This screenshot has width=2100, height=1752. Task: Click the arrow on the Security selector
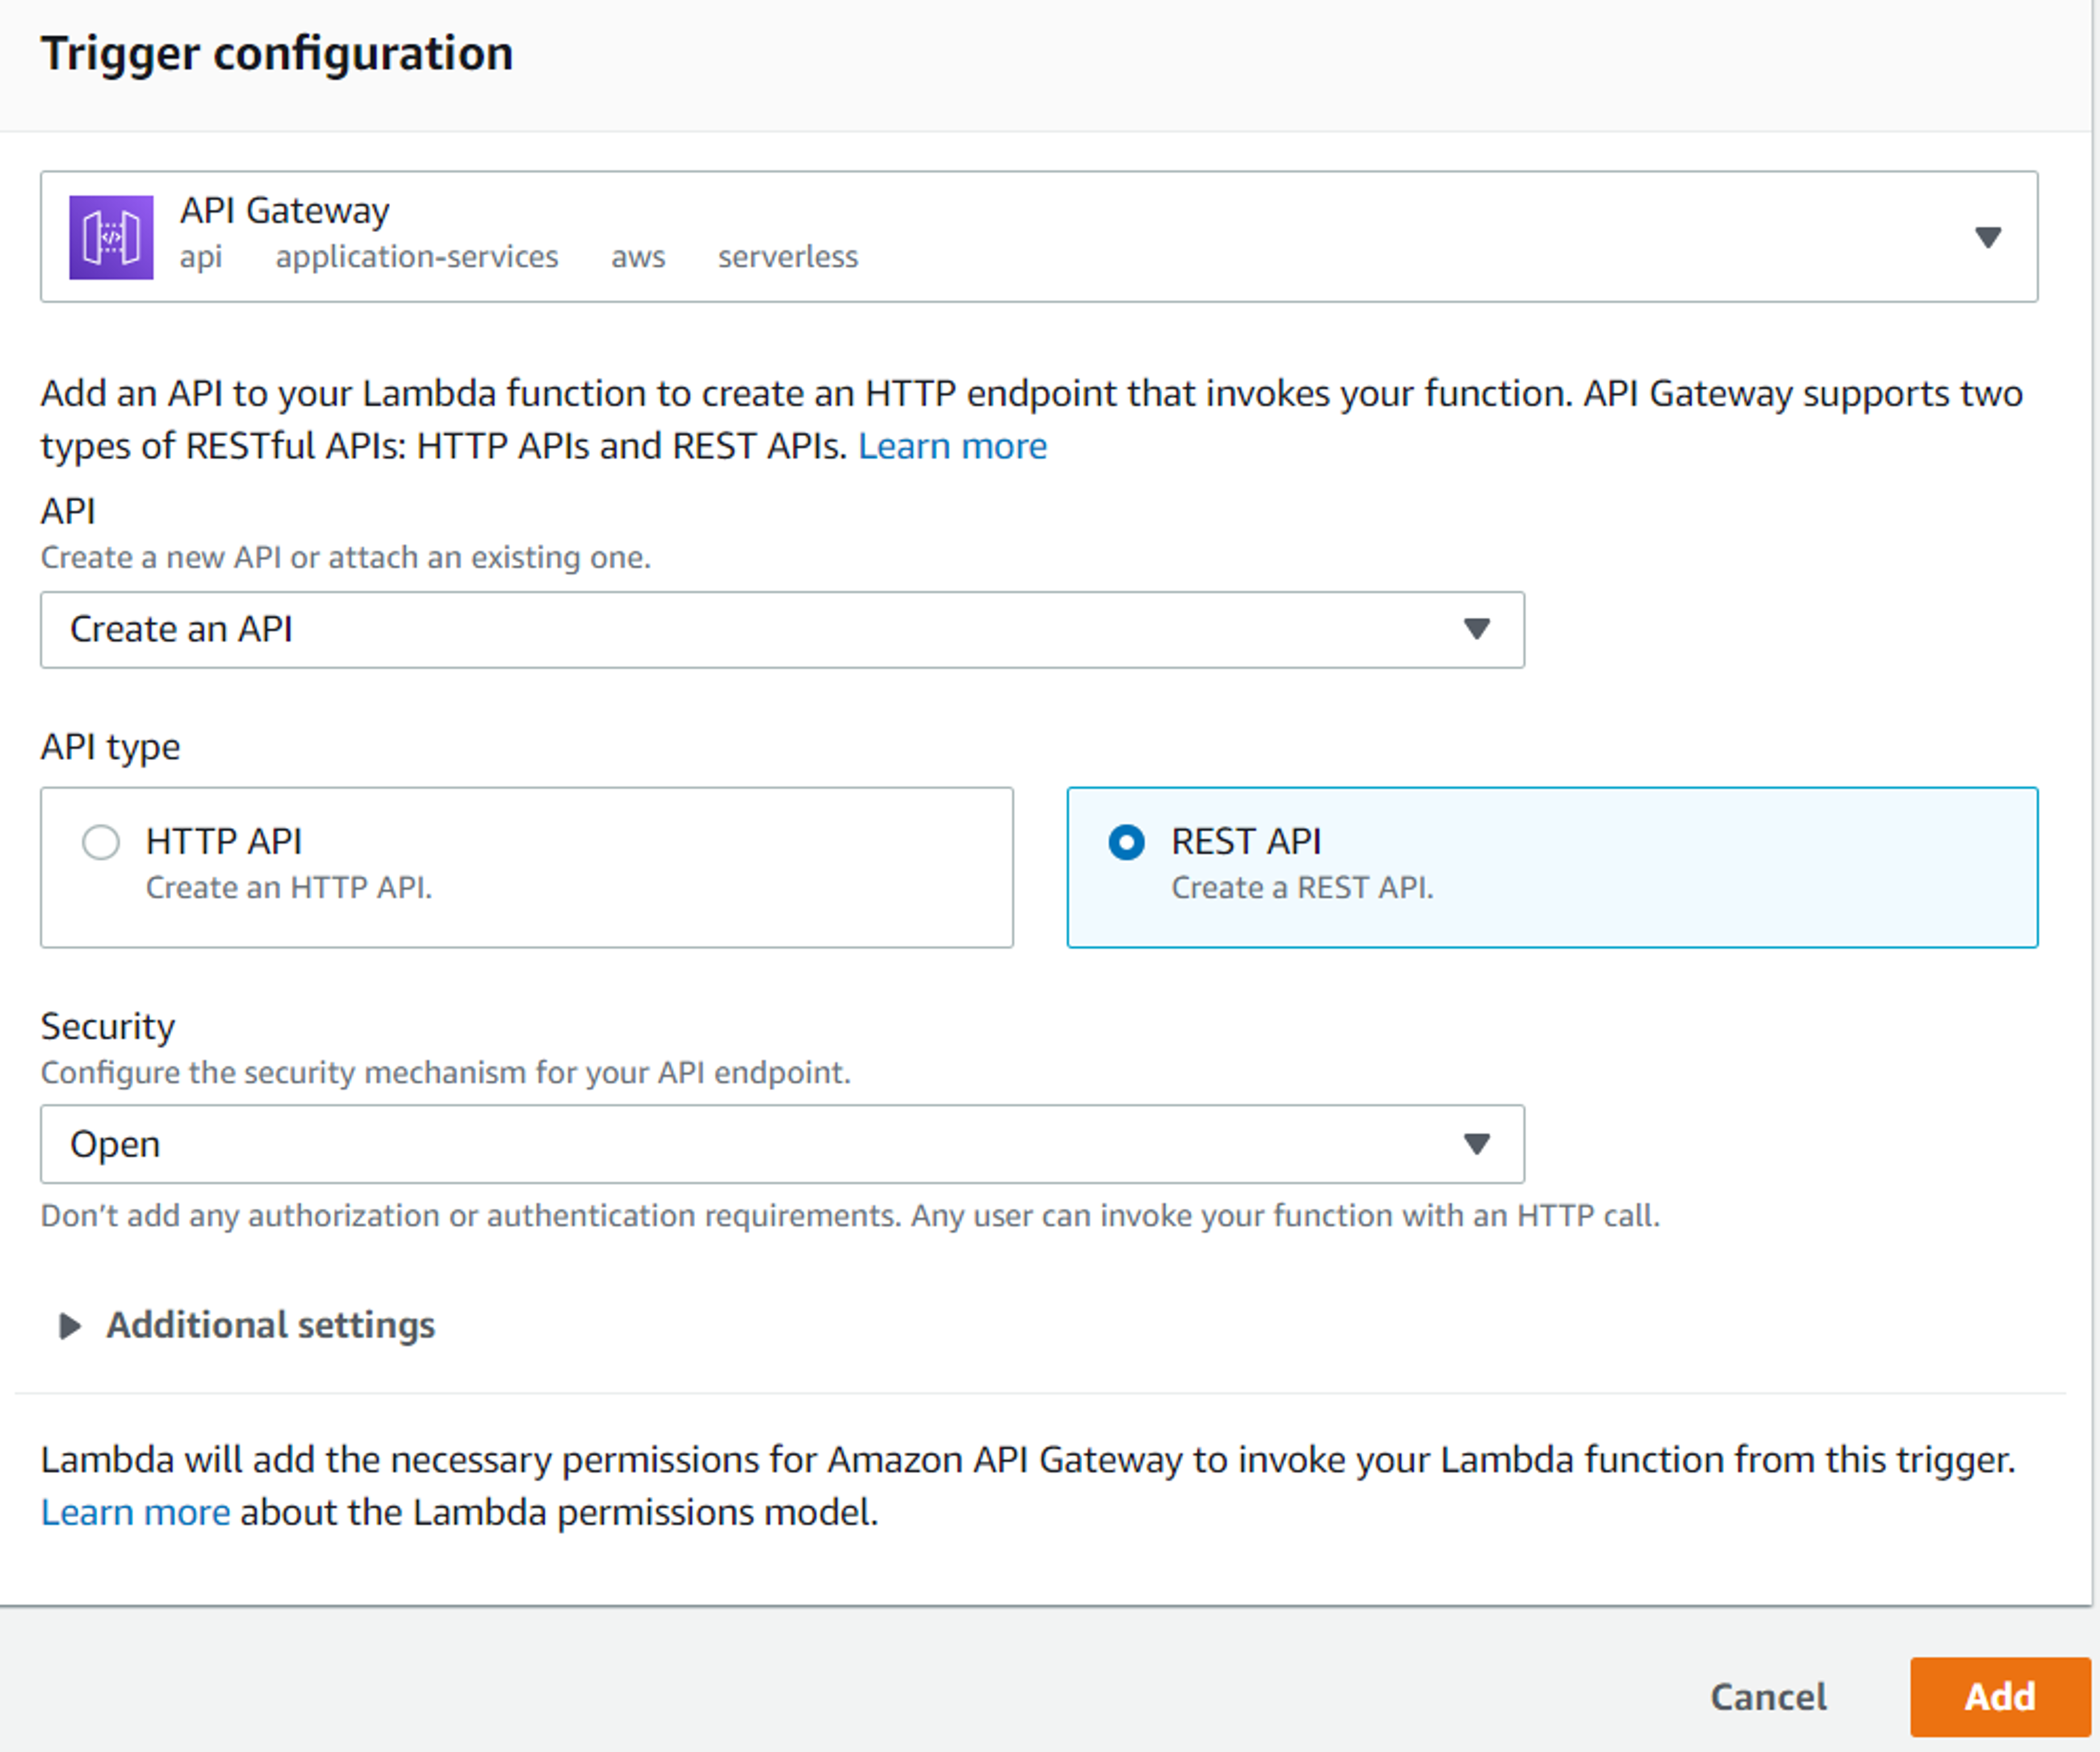(x=1476, y=1144)
